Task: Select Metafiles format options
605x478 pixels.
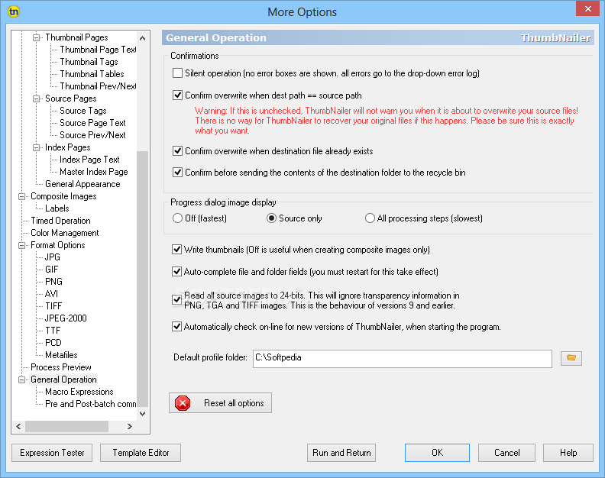Action: pyautogui.click(x=61, y=355)
